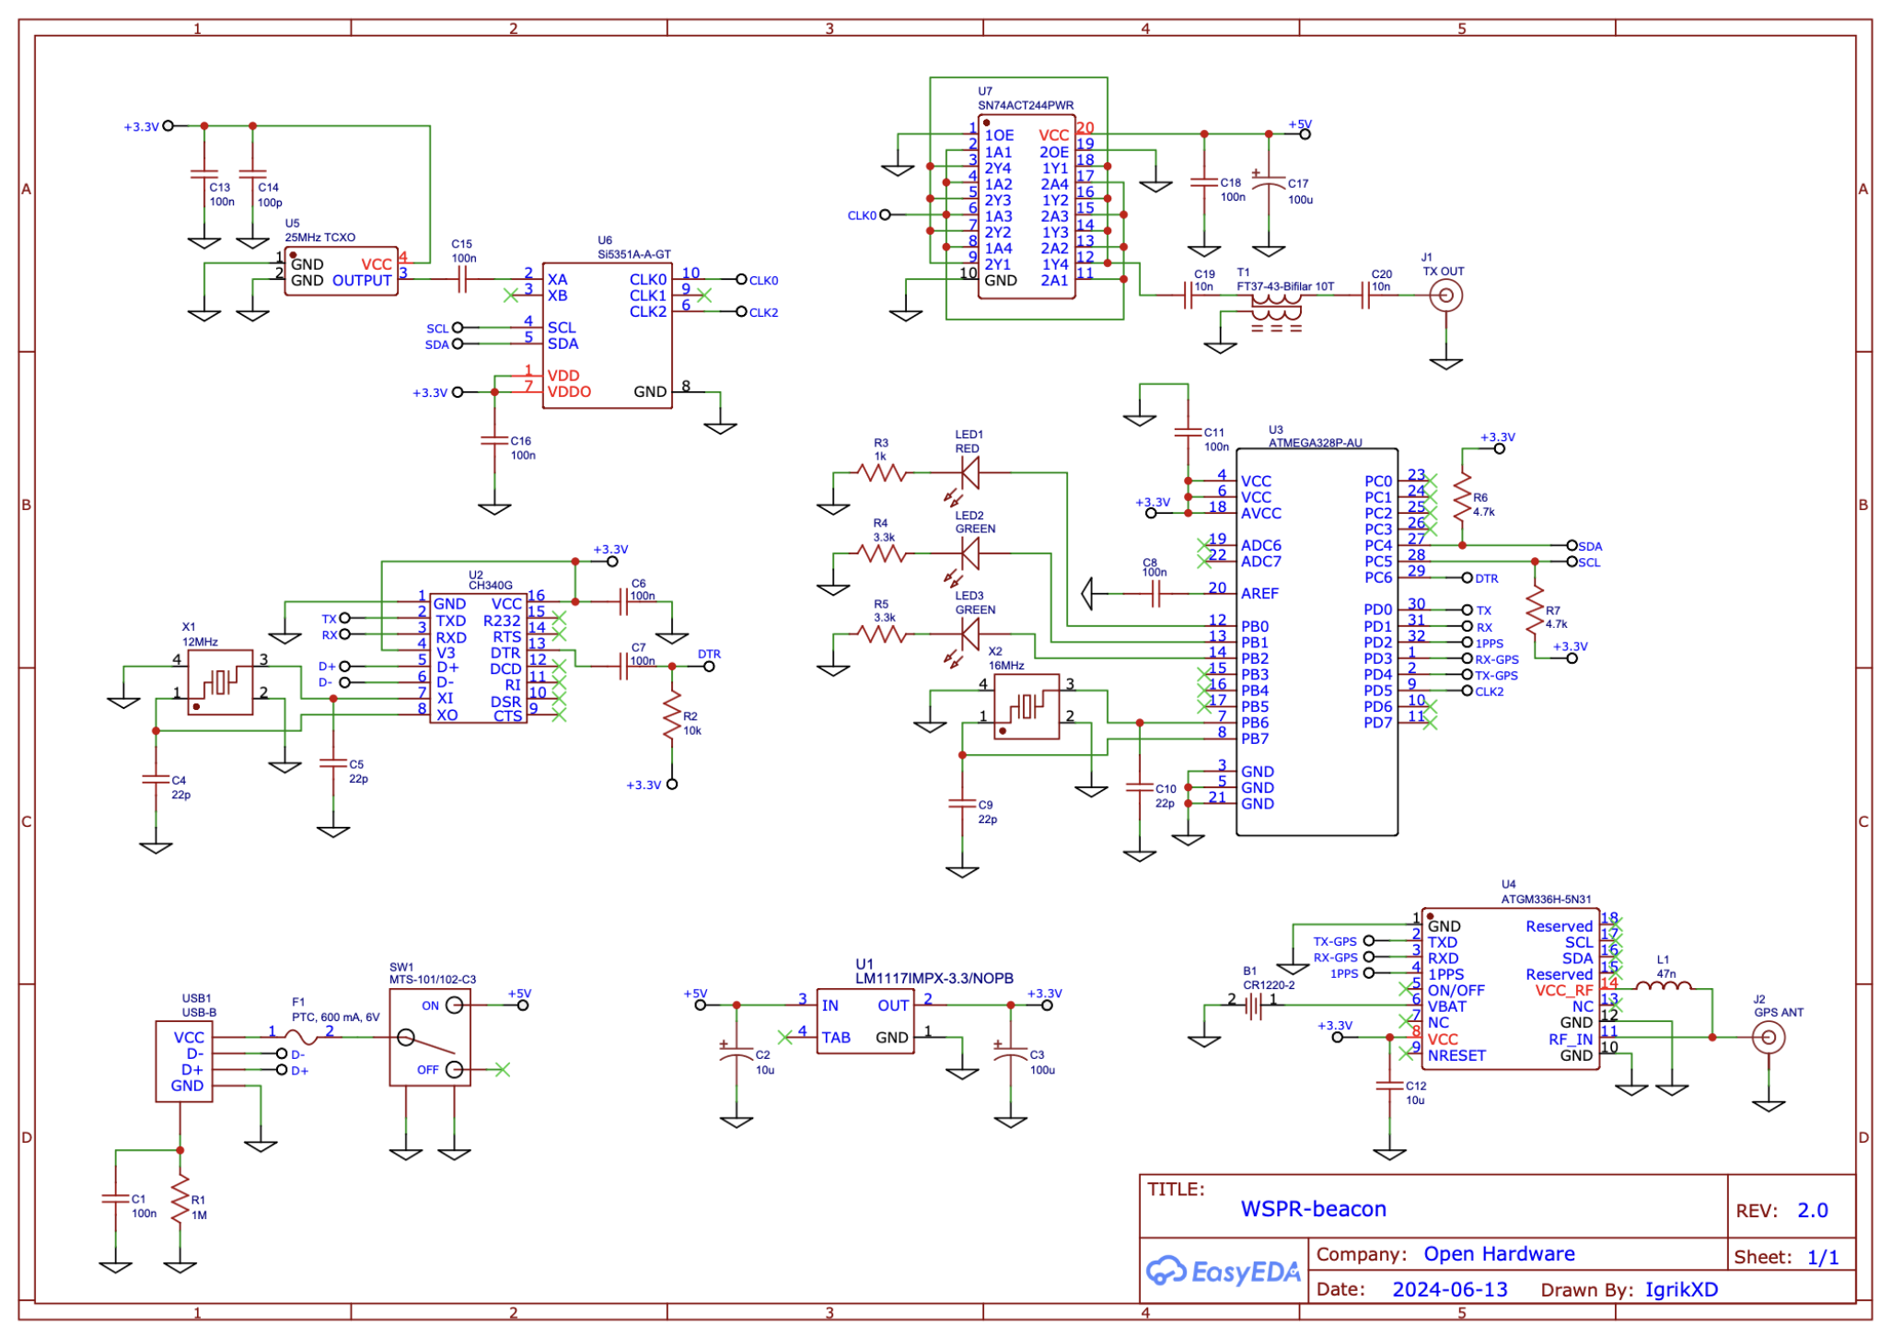This screenshot has width=1891, height=1337.
Task: Select the L1 47n inductor
Action: pyautogui.click(x=1664, y=986)
